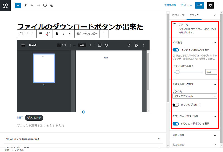Click the 公開 publish button
The image size is (223, 152).
[200, 5]
